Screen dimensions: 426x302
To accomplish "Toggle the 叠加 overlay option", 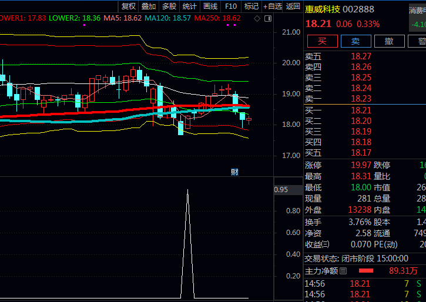I will coord(149,6).
